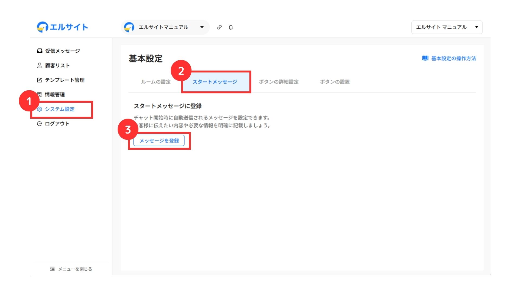Open the 基本設定の操作方法 help link
Image resolution: width=520 pixels, height=292 pixels.
(x=453, y=58)
